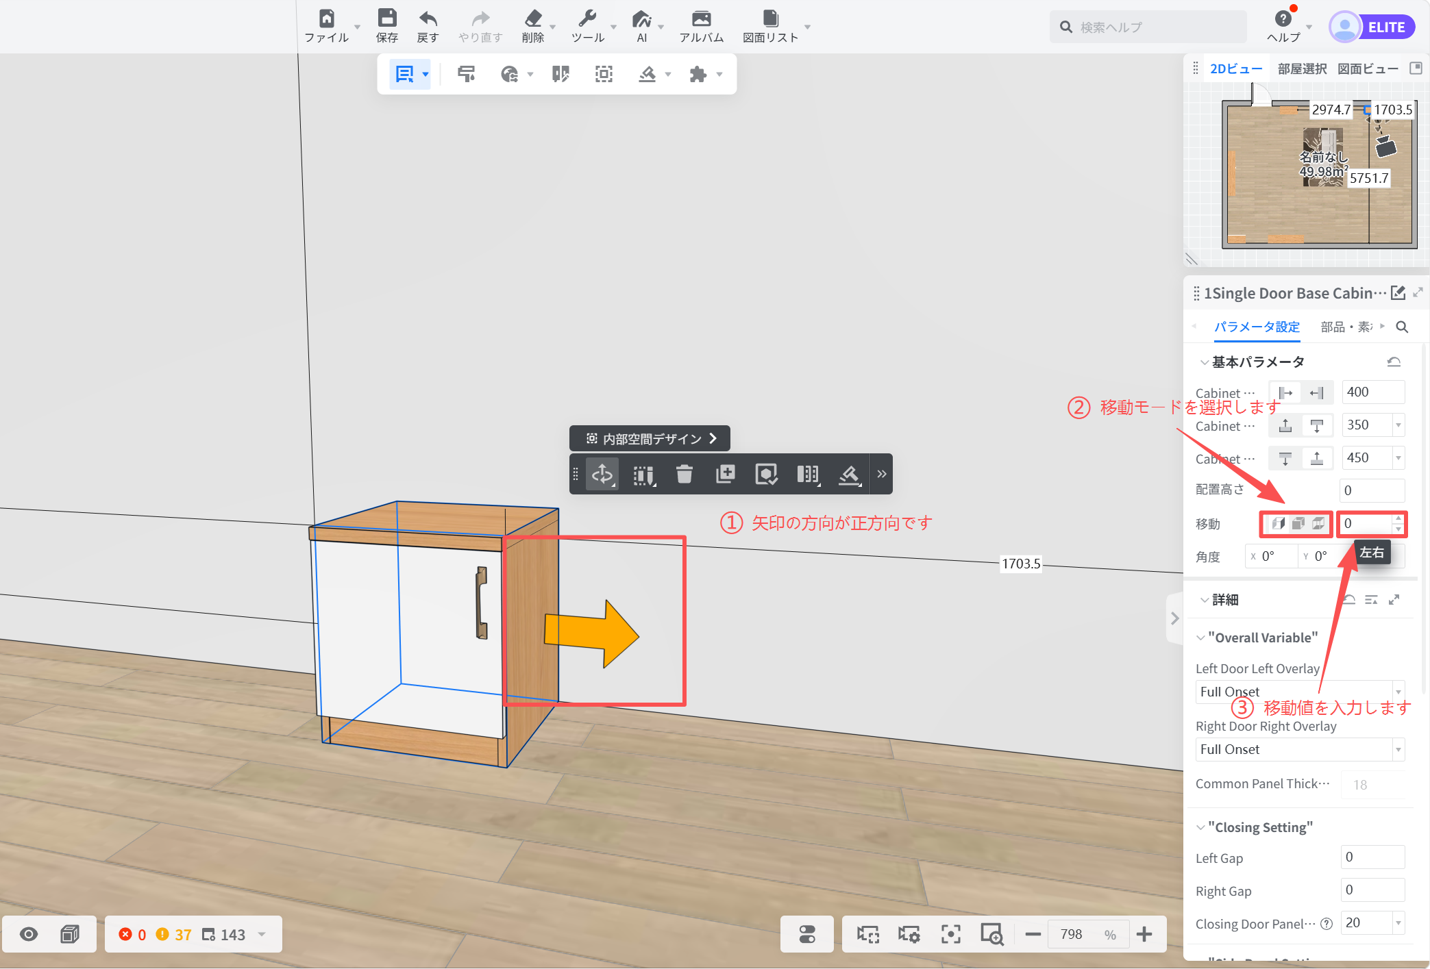This screenshot has height=969, width=1430.
Task: Open the ヘルプ (Help) menu
Action: point(1283,26)
